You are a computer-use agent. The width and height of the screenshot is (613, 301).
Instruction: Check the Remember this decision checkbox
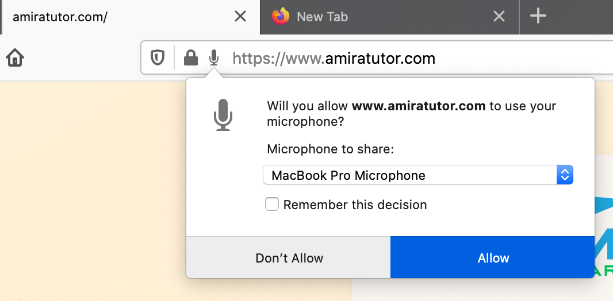tap(272, 204)
